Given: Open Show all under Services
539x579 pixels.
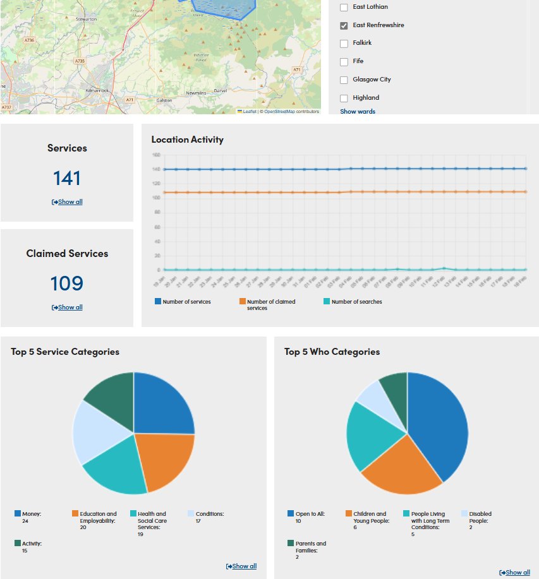Looking at the screenshot, I should [x=66, y=201].
